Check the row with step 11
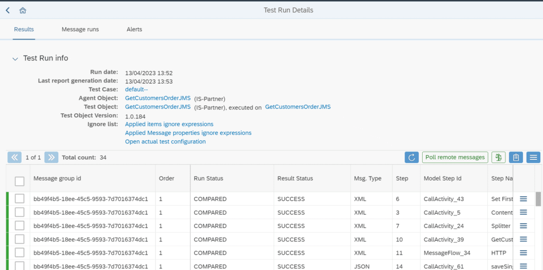This screenshot has width=543, height=270. point(20,253)
